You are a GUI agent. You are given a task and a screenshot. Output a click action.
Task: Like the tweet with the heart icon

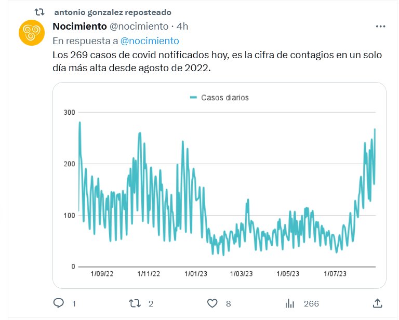211,303
